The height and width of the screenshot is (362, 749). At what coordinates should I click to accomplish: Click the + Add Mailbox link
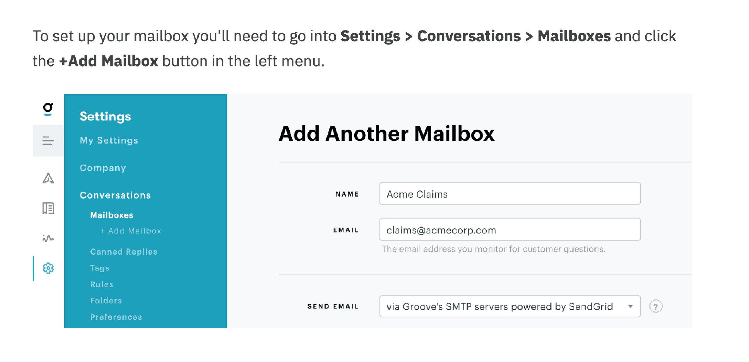tap(131, 231)
